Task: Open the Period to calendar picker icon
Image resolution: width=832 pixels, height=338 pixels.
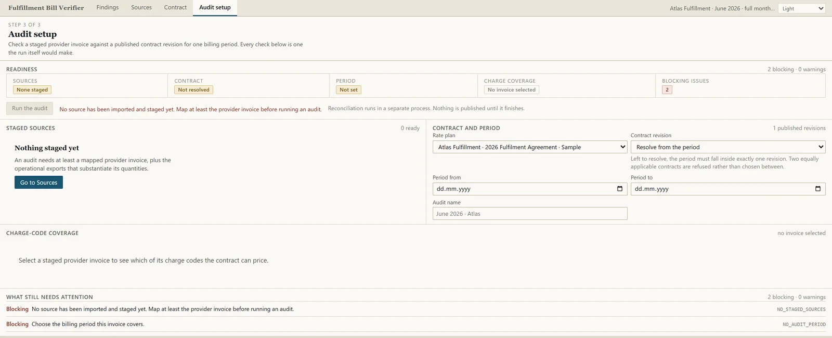Action: pyautogui.click(x=817, y=189)
